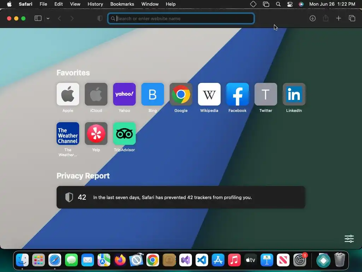Click the date and time in the menu bar
362x272 pixels.
[332, 4]
